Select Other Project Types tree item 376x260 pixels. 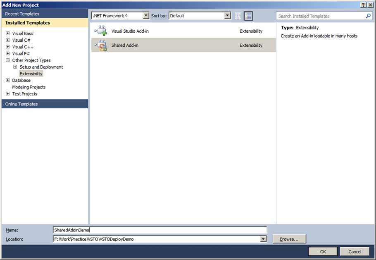point(31,60)
